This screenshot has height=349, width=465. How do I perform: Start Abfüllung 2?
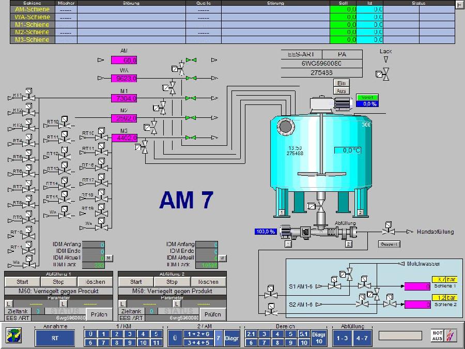coord(136,282)
